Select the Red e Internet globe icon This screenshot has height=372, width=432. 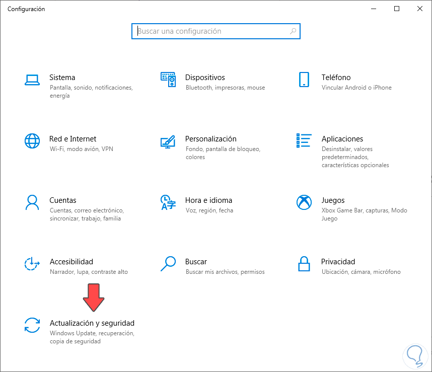tap(32, 141)
